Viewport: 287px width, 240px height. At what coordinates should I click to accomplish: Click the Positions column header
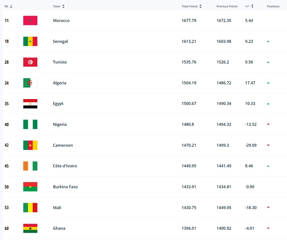pyautogui.click(x=273, y=6)
